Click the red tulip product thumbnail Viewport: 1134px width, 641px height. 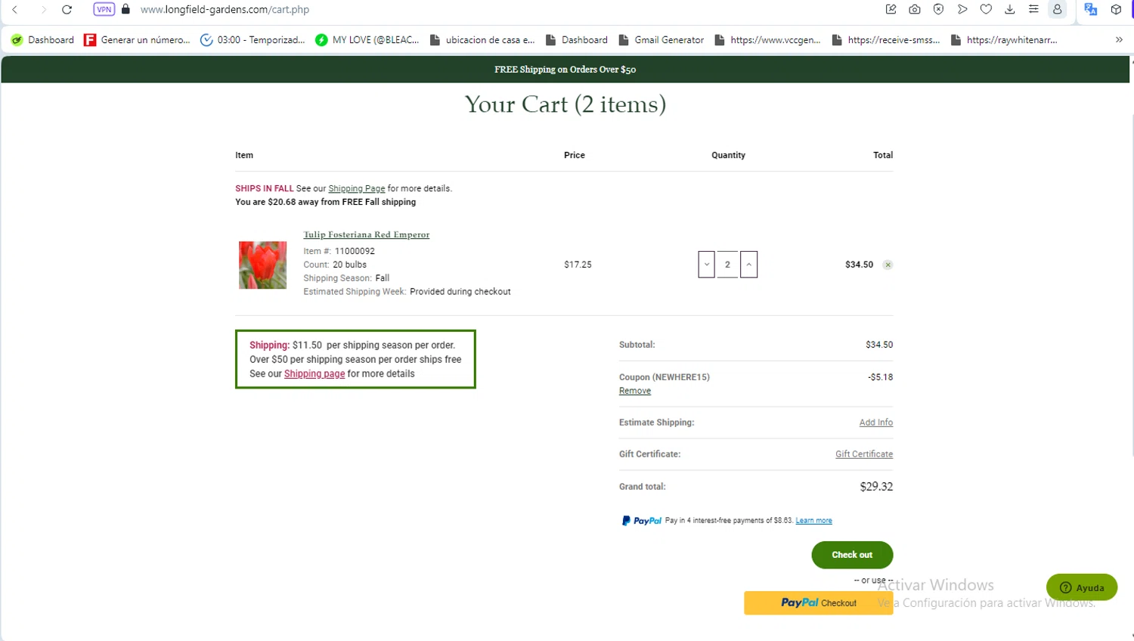pyautogui.click(x=262, y=265)
